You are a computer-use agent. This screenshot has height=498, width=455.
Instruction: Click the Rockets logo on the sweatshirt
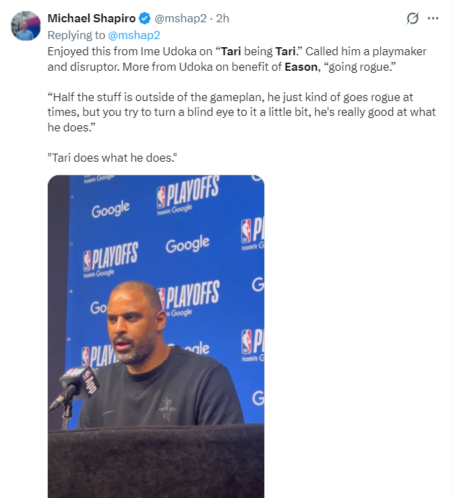tap(167, 409)
